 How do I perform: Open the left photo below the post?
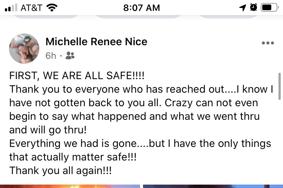70,186
